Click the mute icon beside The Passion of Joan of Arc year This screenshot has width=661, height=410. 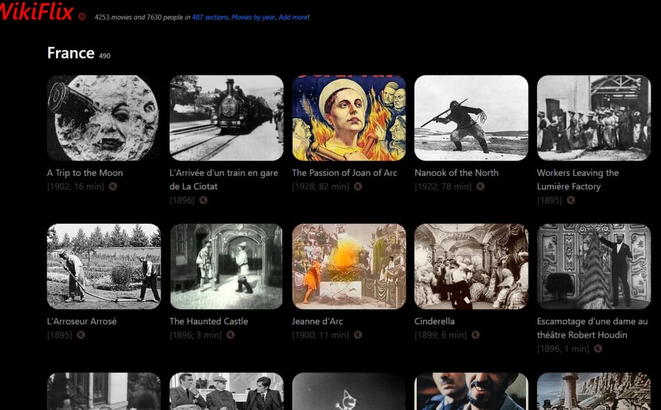click(358, 186)
